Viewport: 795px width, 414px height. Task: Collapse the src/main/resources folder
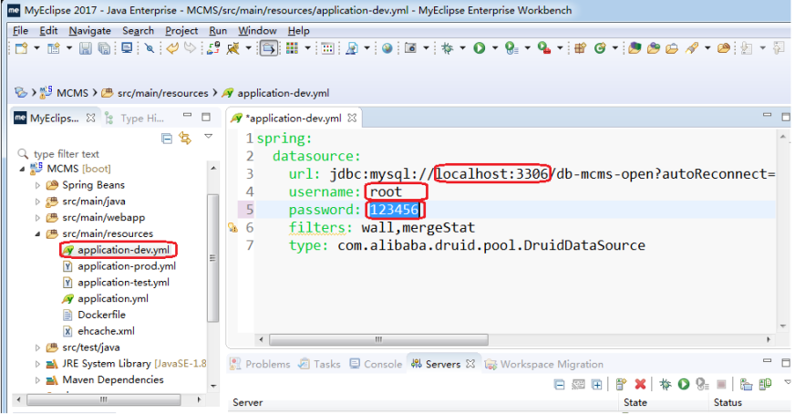(x=37, y=233)
